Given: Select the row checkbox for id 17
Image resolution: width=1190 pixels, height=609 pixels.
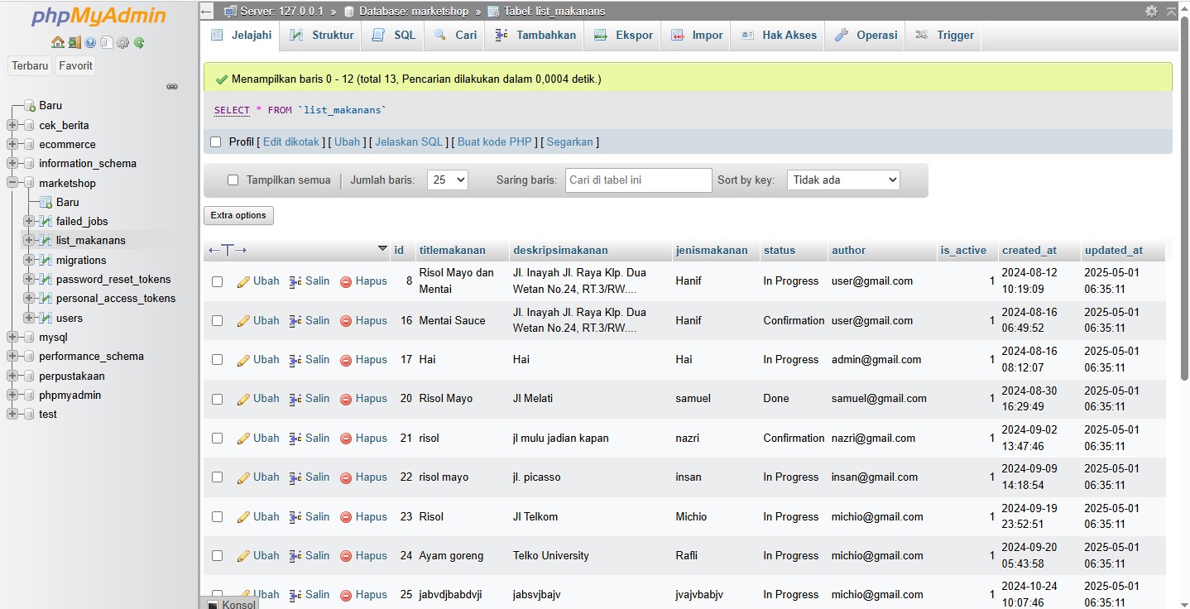Looking at the screenshot, I should click(217, 360).
